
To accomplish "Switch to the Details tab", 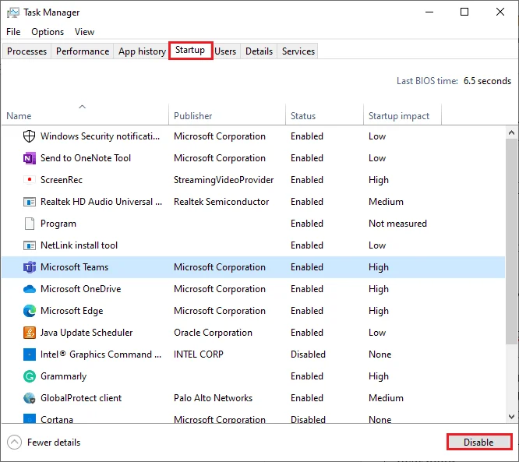I will pos(259,51).
